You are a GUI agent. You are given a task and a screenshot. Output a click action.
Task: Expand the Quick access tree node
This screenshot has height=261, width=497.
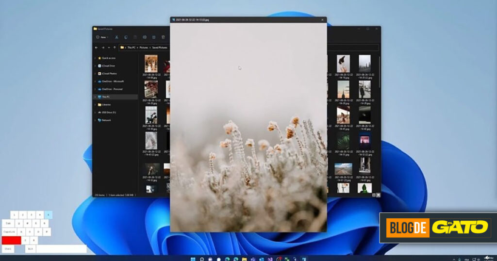click(x=95, y=58)
